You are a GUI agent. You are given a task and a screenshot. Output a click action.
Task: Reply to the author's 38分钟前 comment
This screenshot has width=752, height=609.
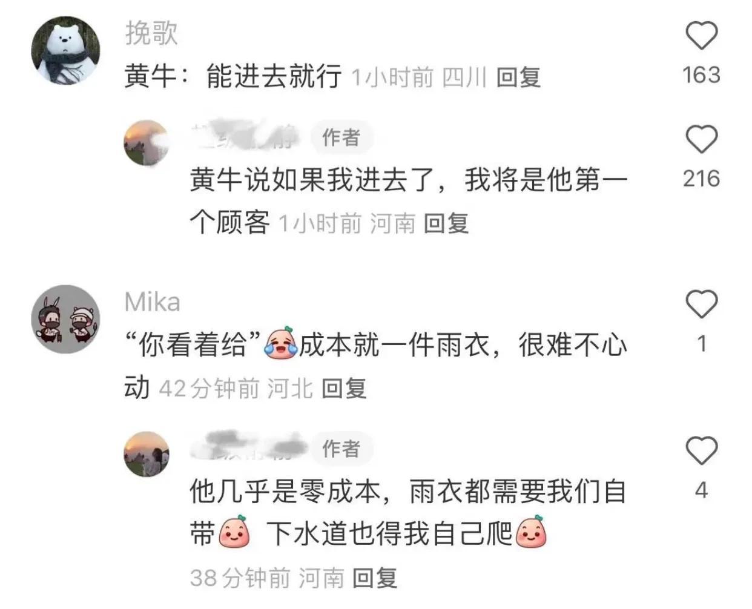pyautogui.click(x=375, y=578)
